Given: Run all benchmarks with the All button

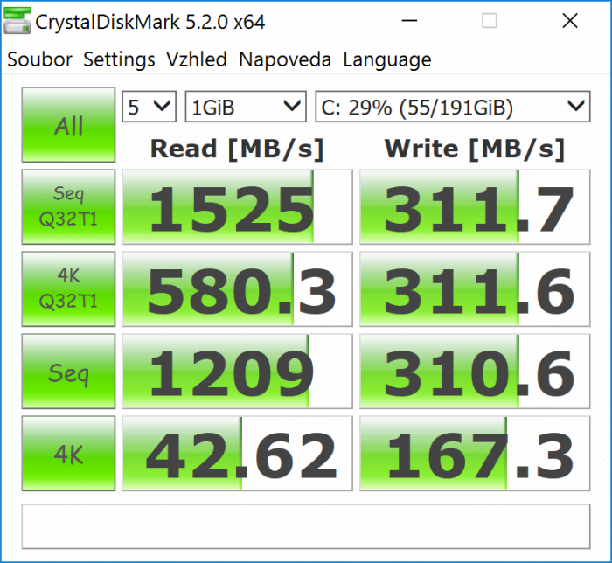Looking at the screenshot, I should (x=68, y=125).
